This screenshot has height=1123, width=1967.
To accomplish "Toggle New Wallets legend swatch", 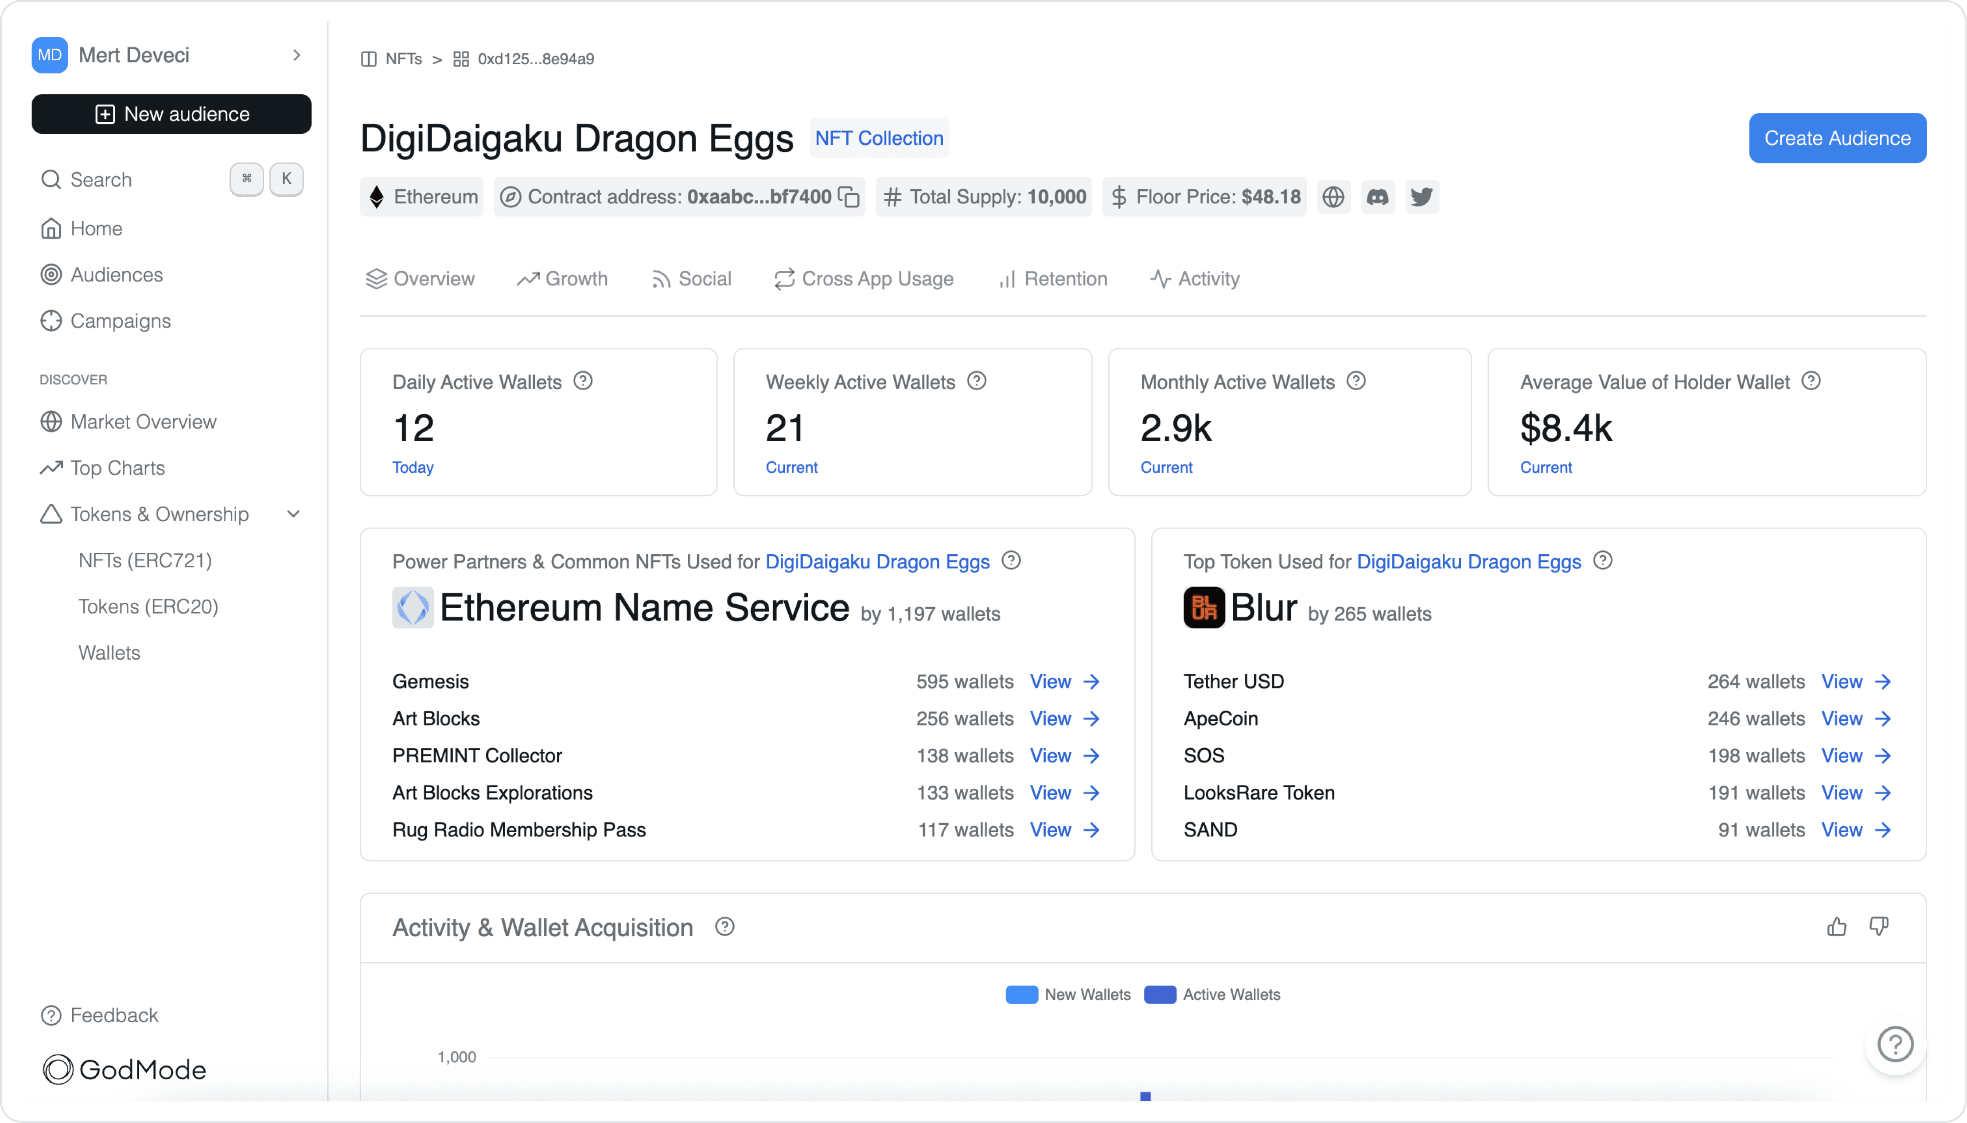I will (x=1021, y=994).
